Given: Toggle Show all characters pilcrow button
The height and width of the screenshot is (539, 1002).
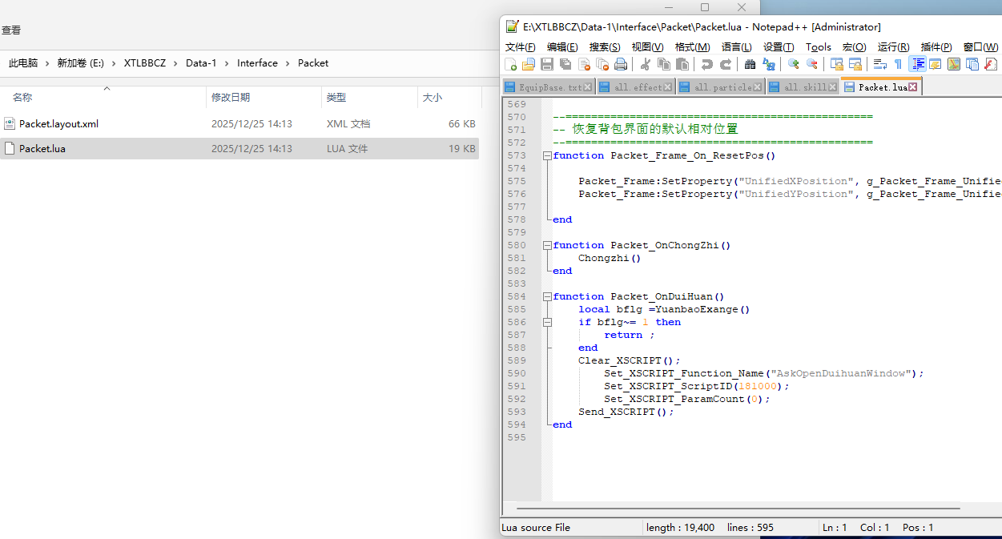Looking at the screenshot, I should point(898,64).
